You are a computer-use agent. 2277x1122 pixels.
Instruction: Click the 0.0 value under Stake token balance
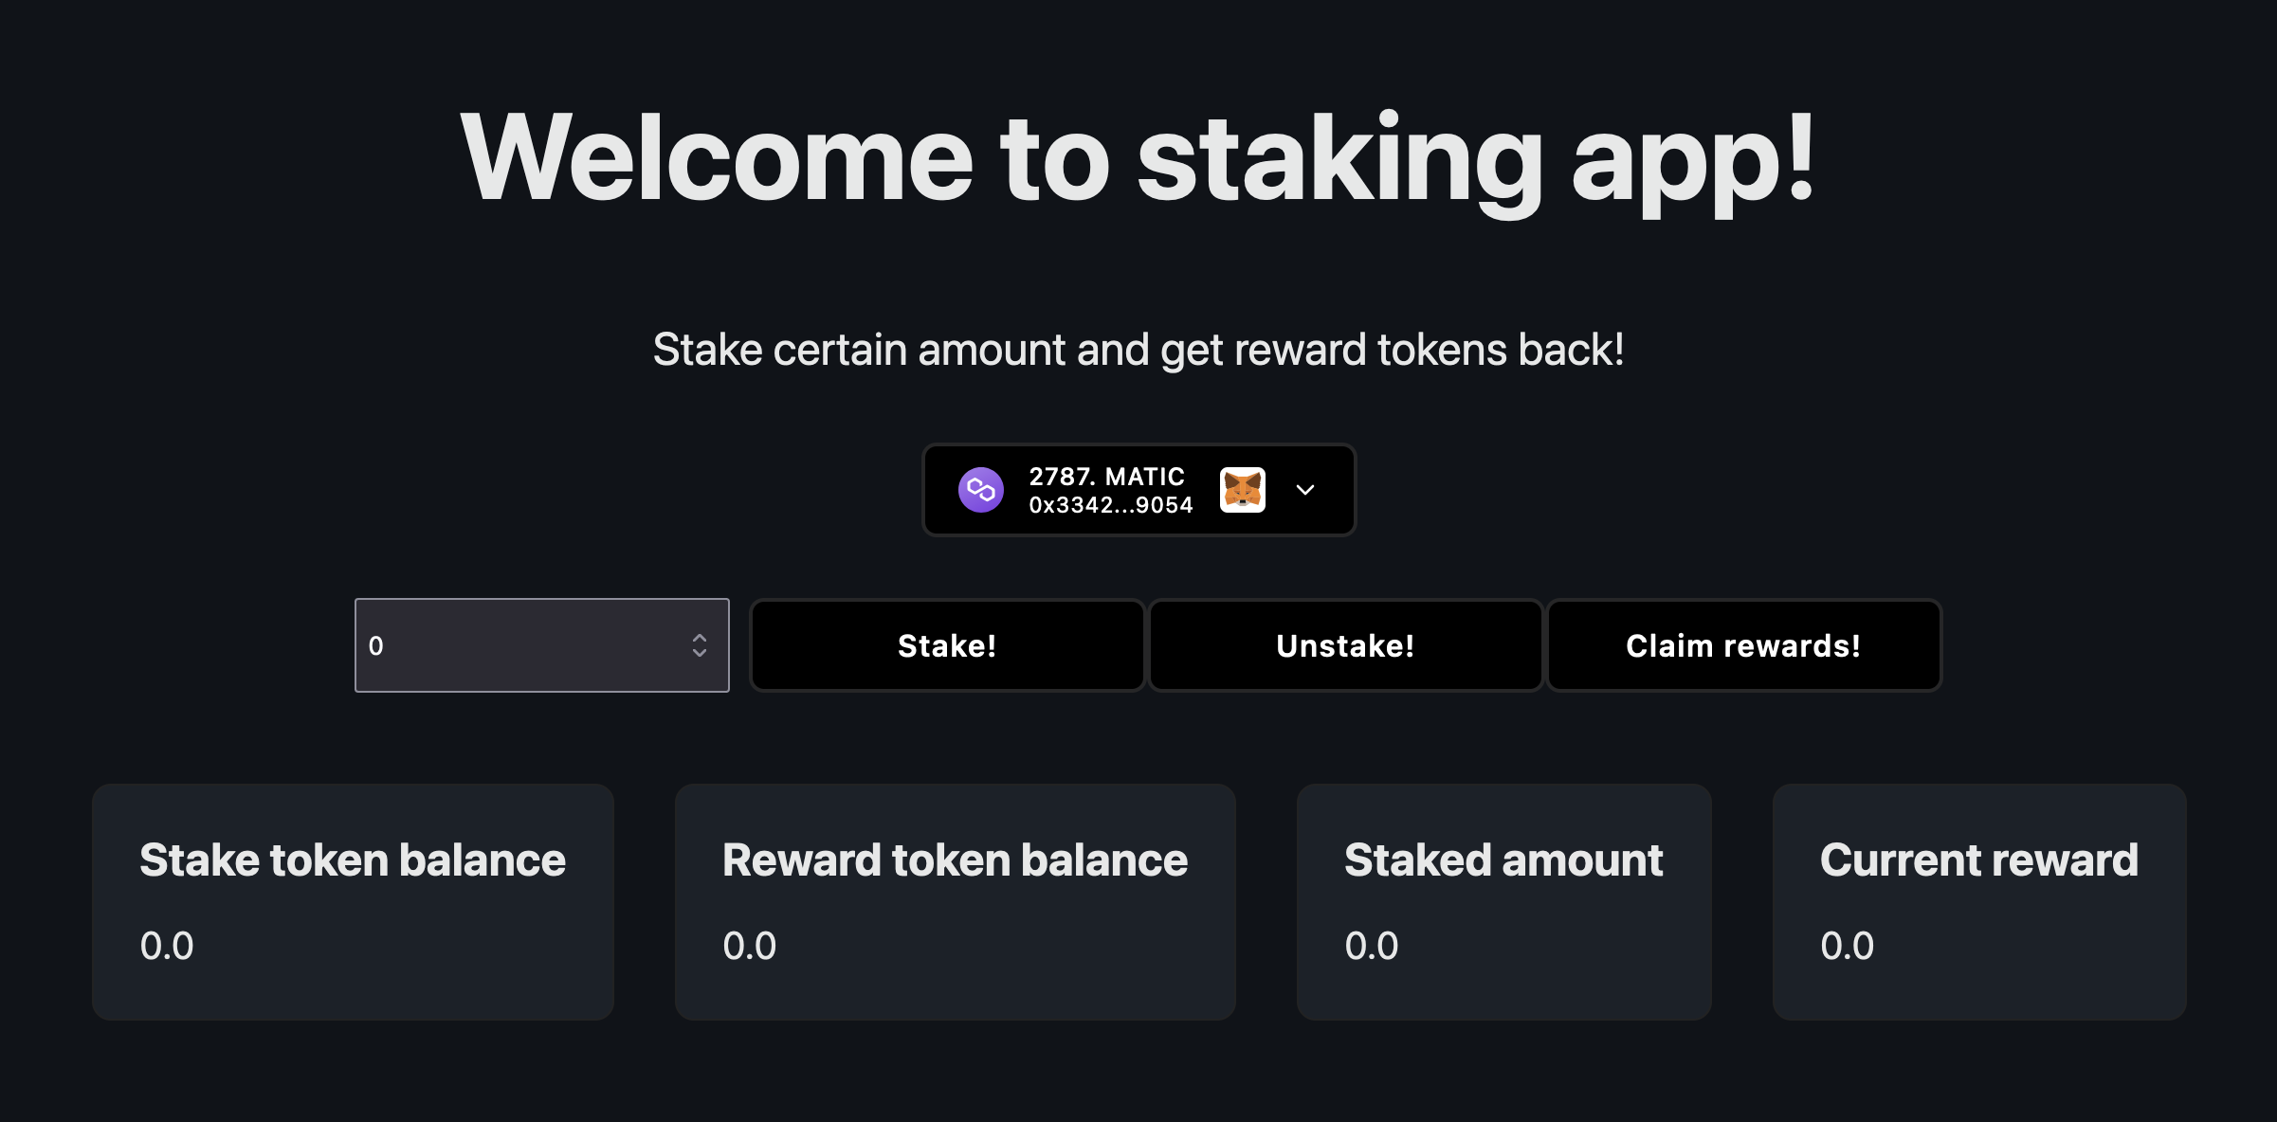click(x=167, y=944)
